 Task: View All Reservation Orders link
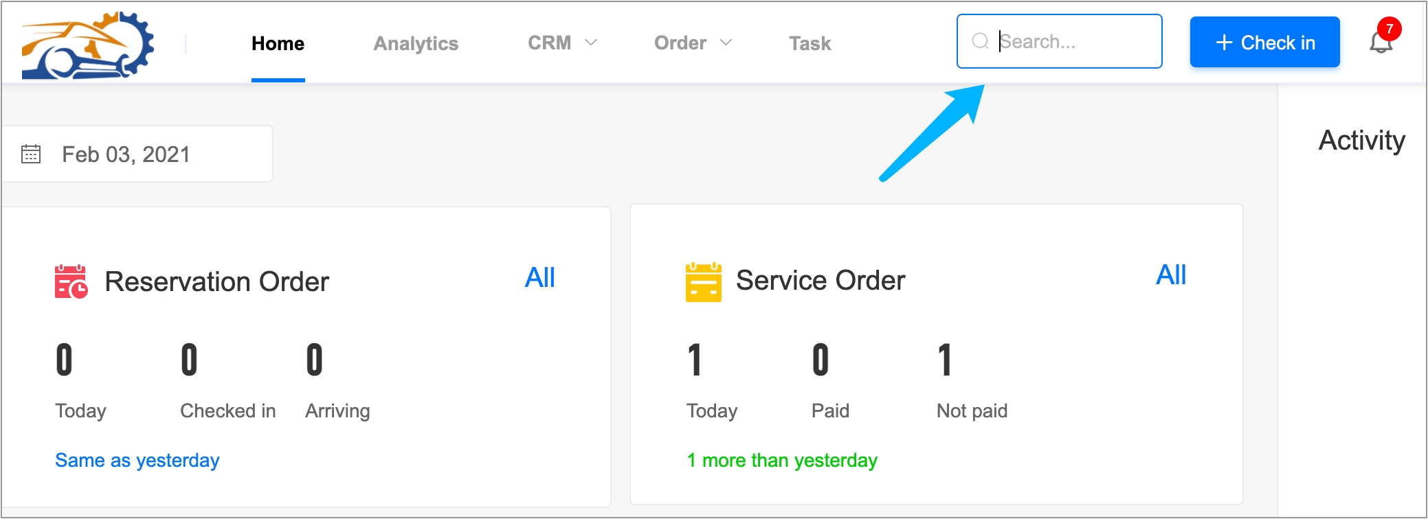pyautogui.click(x=539, y=277)
